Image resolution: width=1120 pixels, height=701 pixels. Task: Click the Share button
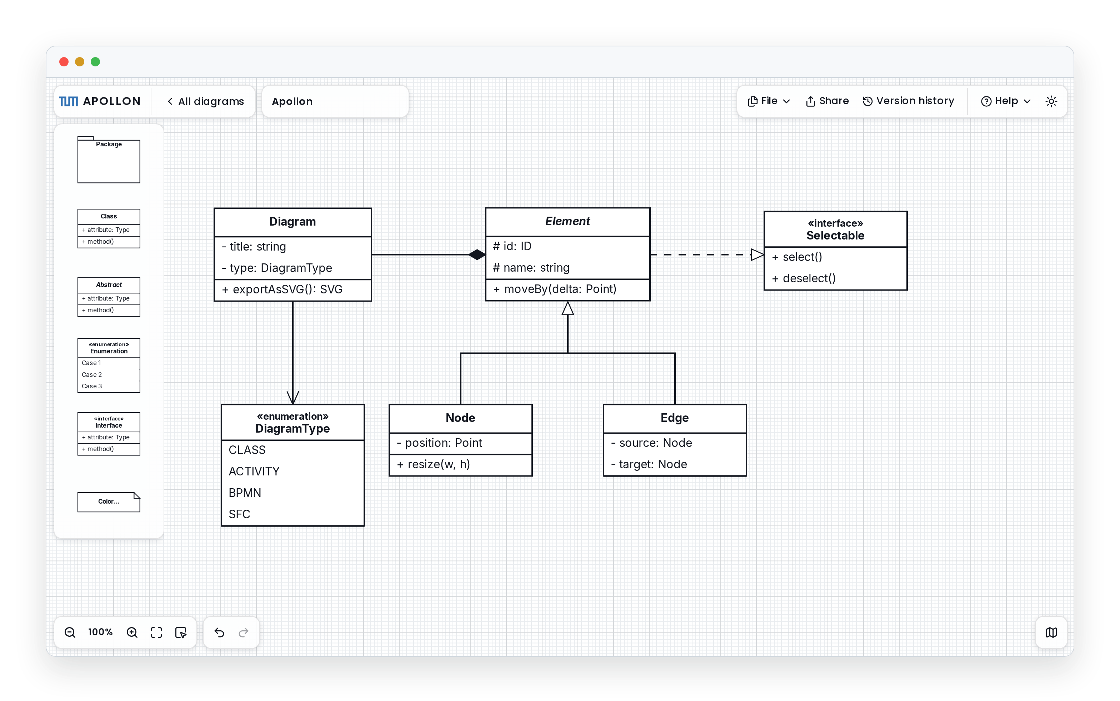click(827, 101)
